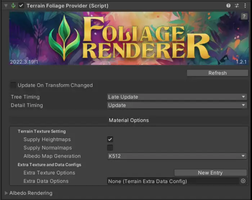Open the Albedo Map Generation dropdown

(177, 156)
